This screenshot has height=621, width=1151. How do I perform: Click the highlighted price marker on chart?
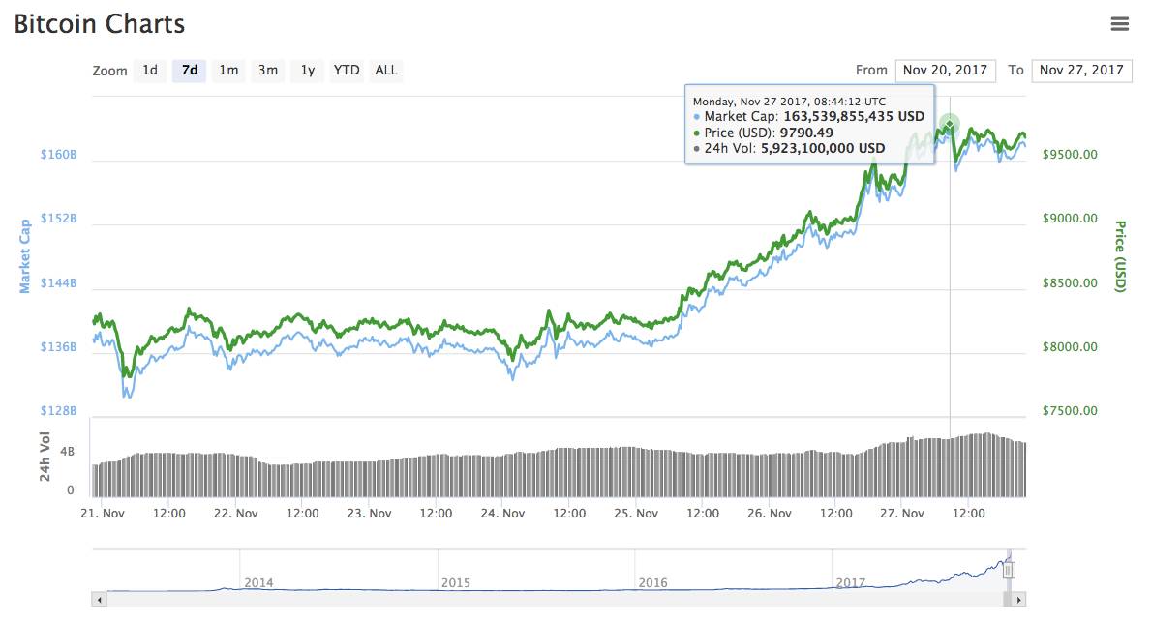click(950, 125)
